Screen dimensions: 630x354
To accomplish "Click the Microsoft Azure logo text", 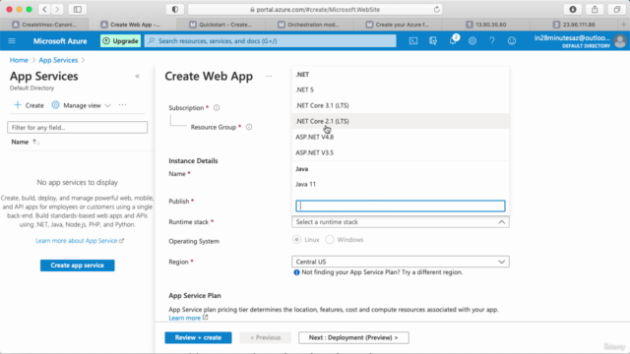I will click(x=60, y=41).
